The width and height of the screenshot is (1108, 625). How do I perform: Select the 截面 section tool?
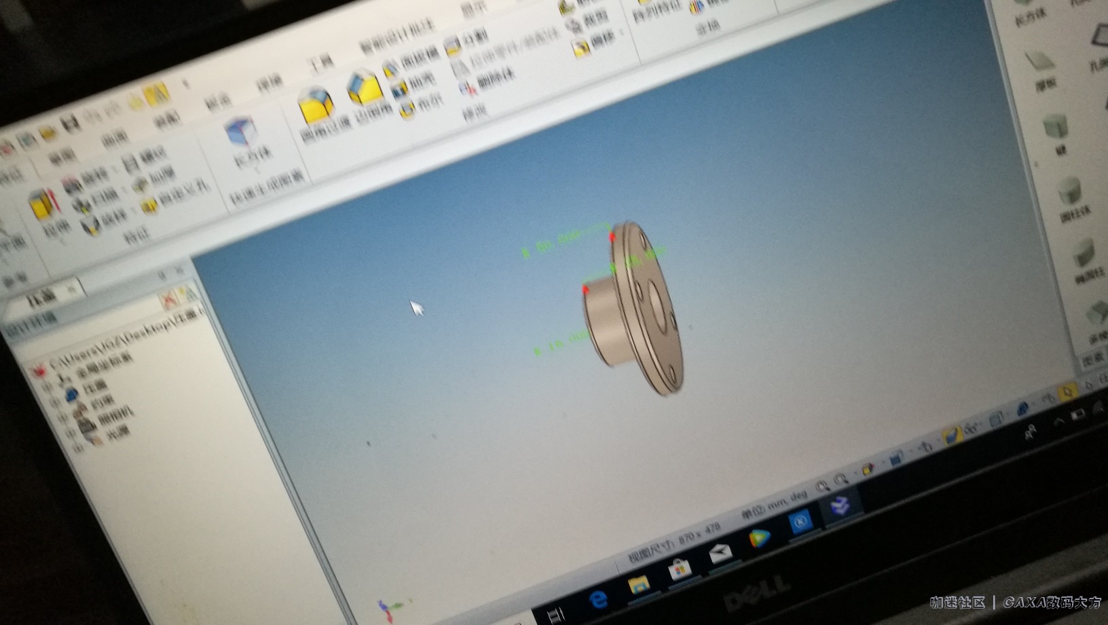(x=587, y=21)
